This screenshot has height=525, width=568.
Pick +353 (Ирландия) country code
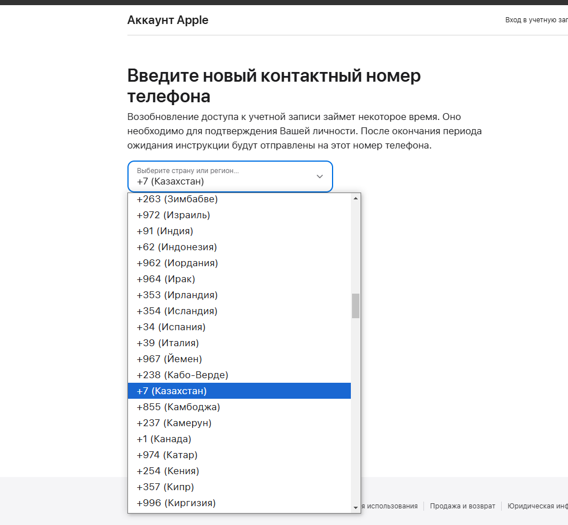click(239, 295)
